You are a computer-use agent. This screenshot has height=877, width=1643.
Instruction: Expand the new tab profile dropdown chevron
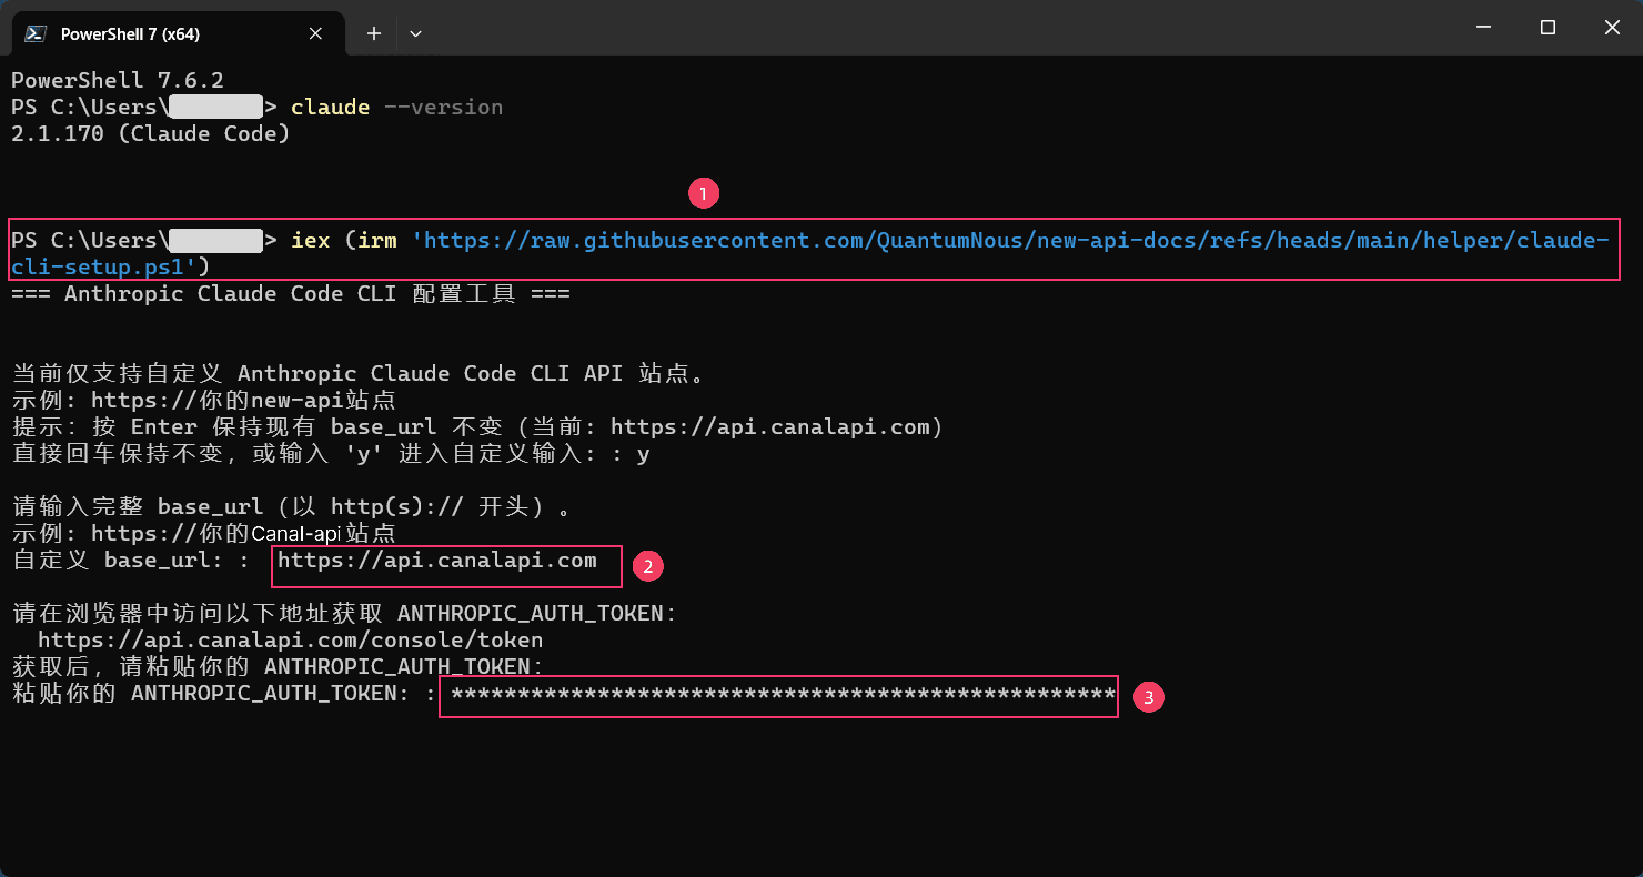[x=415, y=34]
